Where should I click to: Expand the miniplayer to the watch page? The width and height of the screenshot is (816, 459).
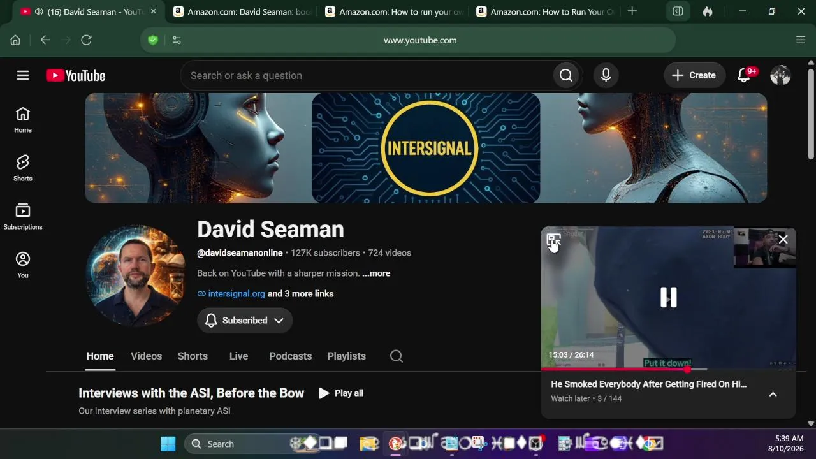(553, 240)
